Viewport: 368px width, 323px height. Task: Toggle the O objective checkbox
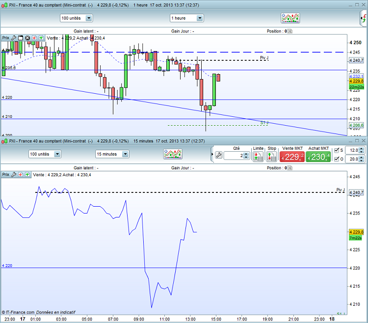click(x=337, y=159)
